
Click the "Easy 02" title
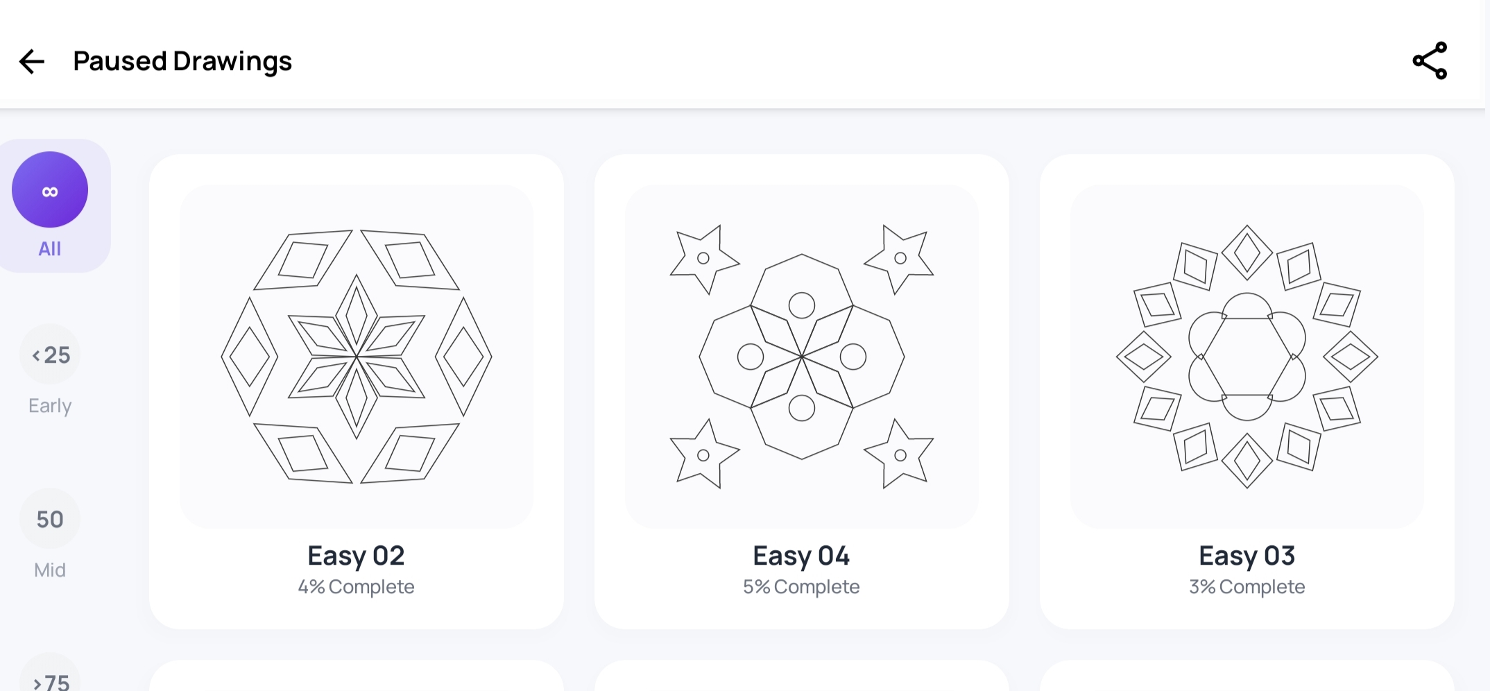(357, 555)
